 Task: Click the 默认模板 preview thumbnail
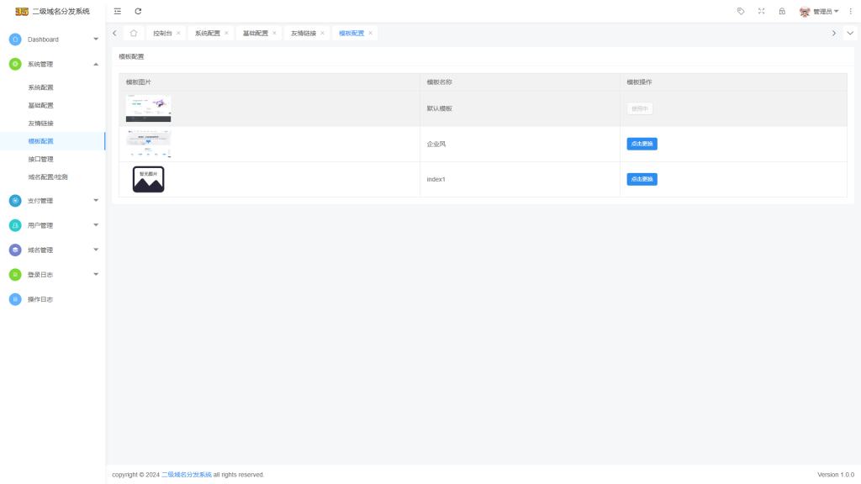coord(148,108)
